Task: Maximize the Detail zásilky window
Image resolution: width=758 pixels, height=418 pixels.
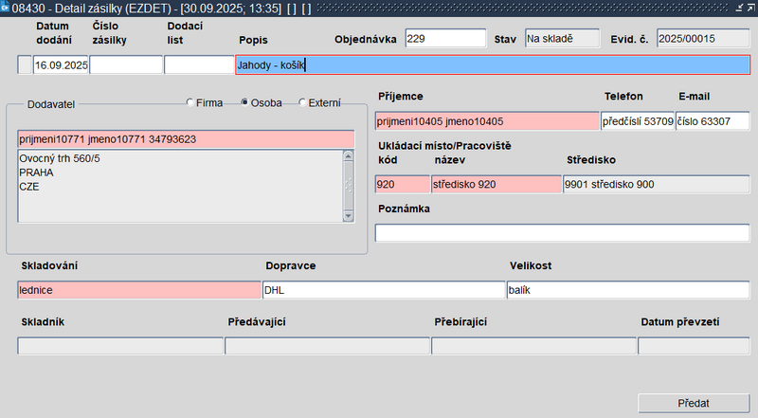Action: pyautogui.click(x=750, y=8)
